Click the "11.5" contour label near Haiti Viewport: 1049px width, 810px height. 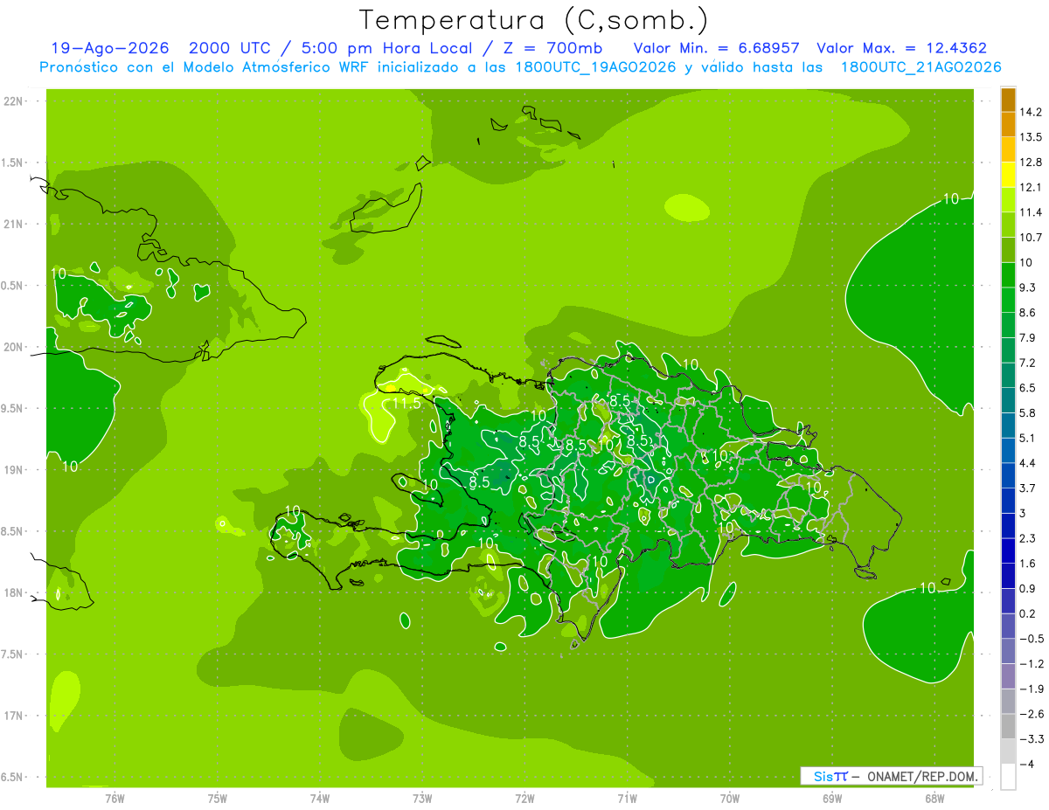point(406,404)
